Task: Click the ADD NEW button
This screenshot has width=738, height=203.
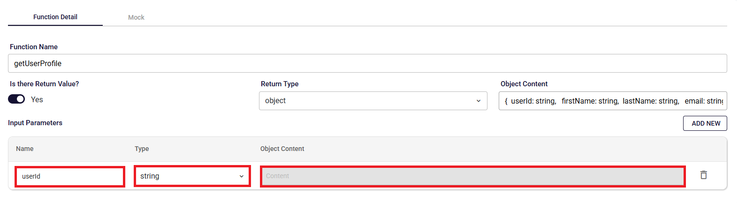Action: tap(705, 123)
